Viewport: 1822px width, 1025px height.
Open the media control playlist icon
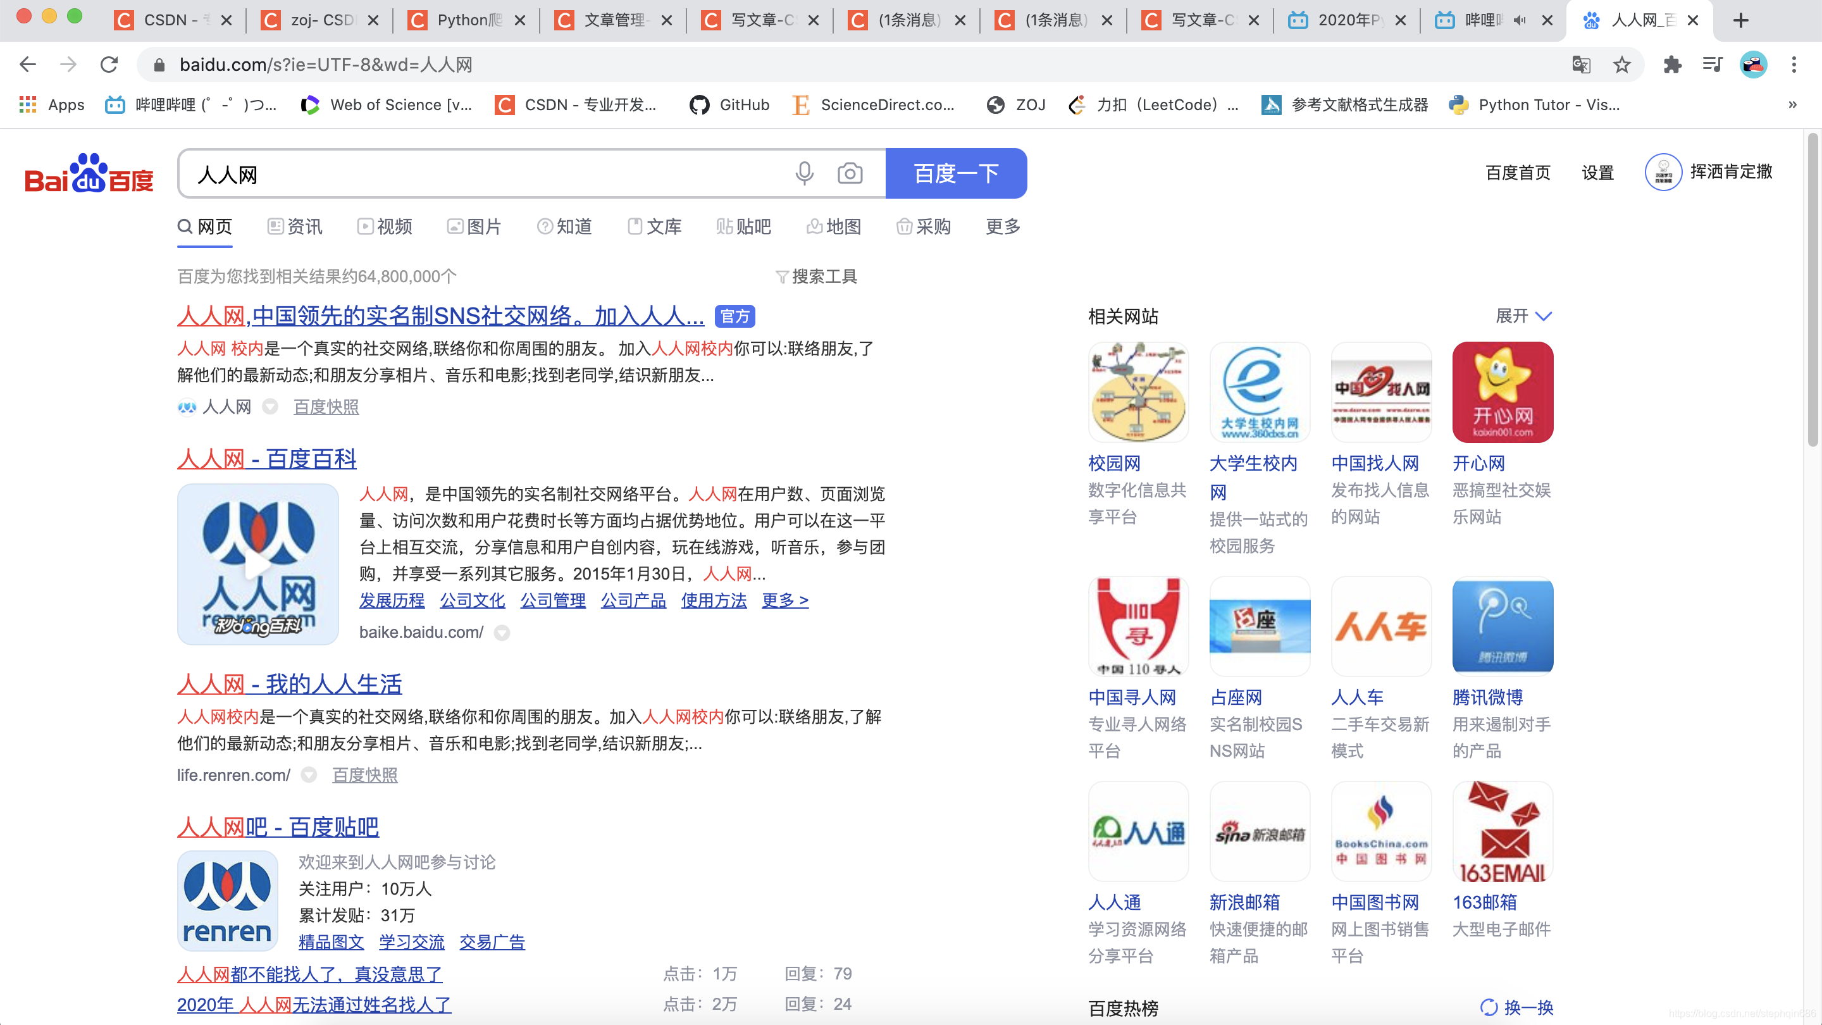(1713, 65)
